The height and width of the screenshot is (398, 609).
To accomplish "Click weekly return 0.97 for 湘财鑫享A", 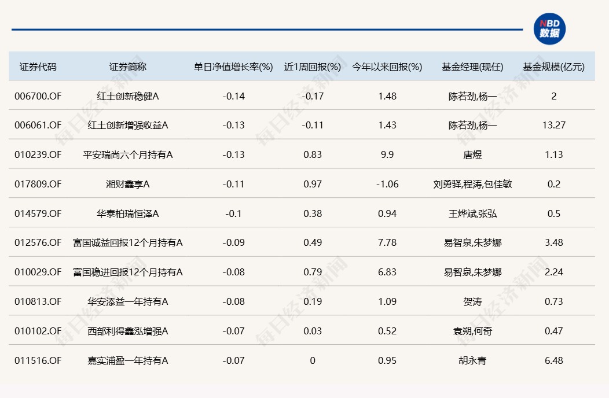I will tap(313, 184).
